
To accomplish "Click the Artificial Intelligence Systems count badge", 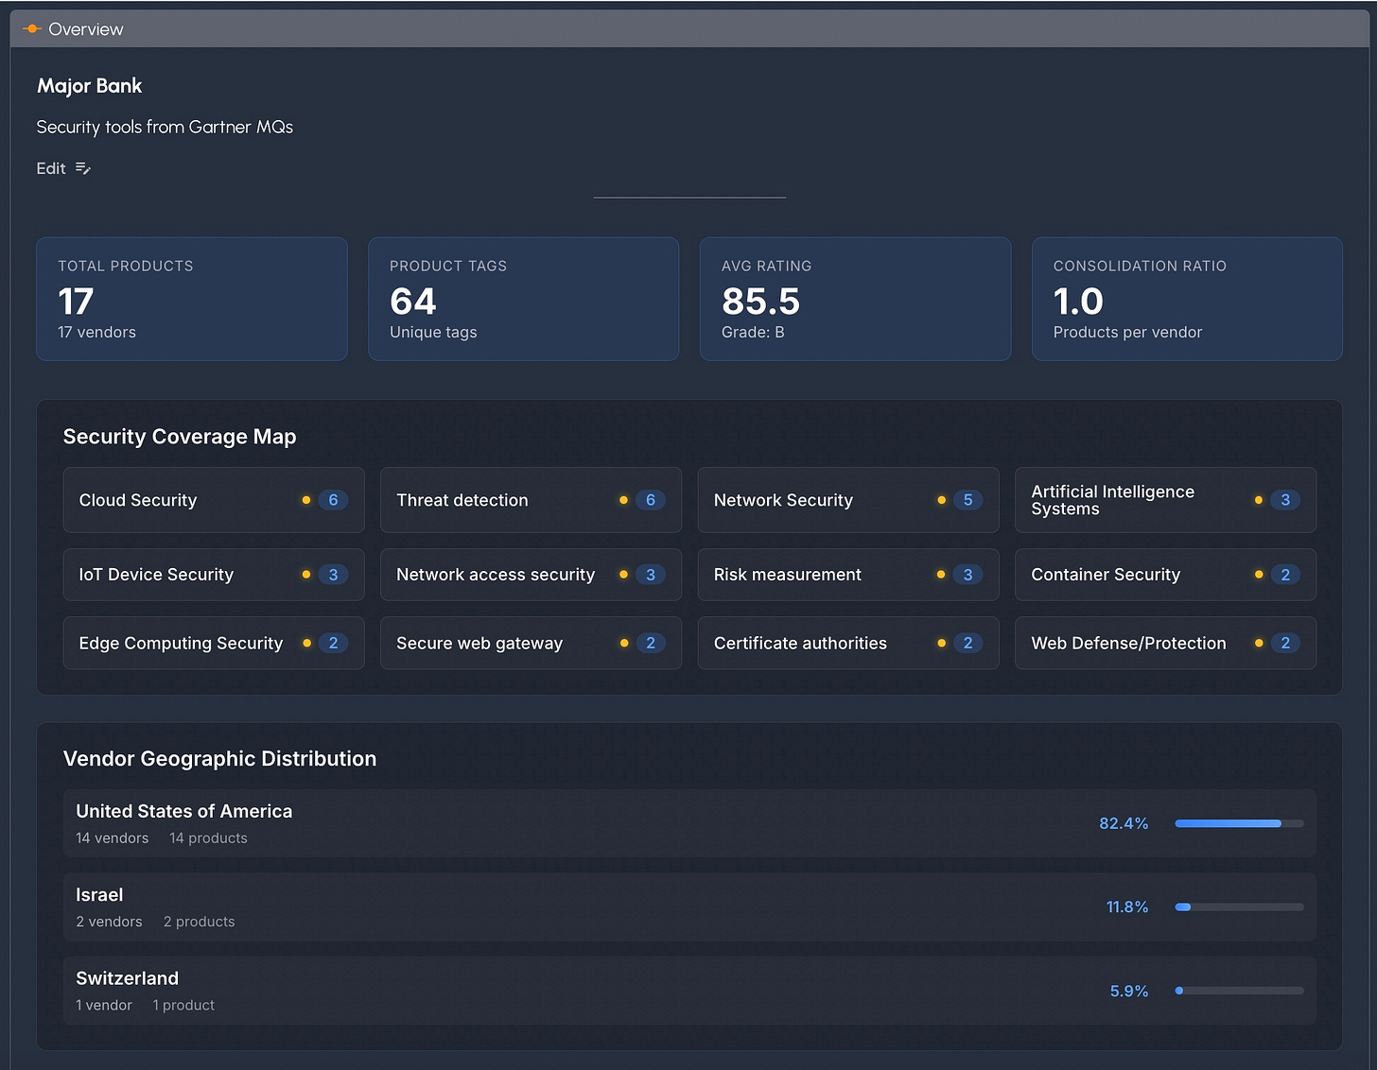I will (1284, 500).
